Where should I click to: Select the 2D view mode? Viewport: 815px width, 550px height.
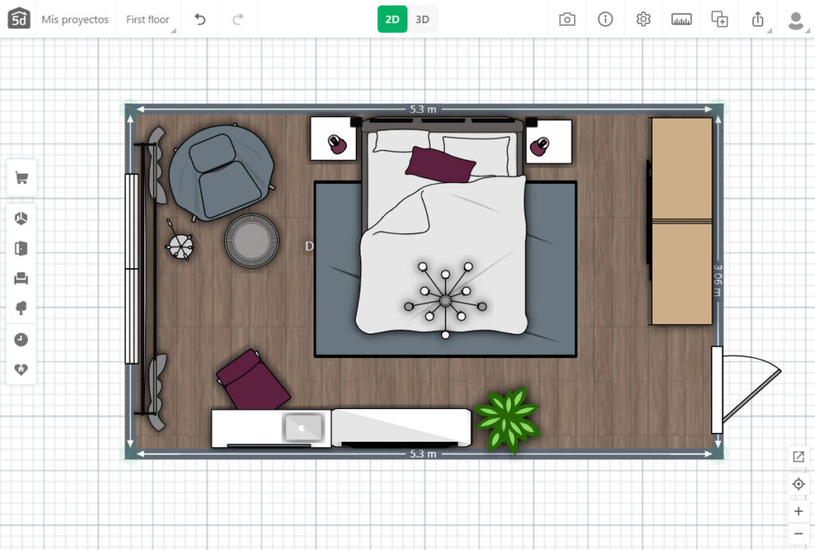coord(392,19)
